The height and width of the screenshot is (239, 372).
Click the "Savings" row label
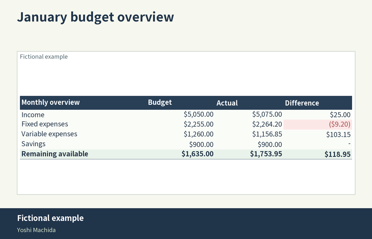coord(33,144)
